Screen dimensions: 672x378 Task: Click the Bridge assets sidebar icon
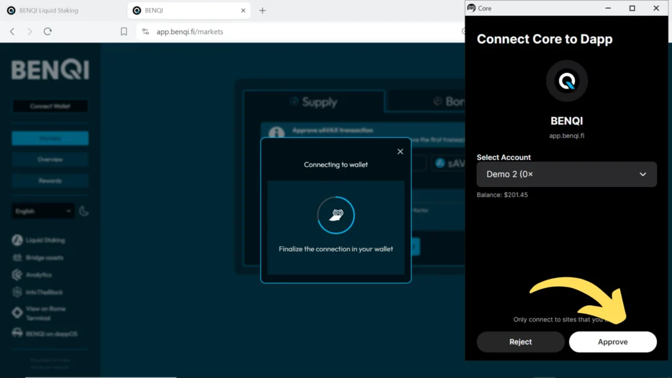pyautogui.click(x=17, y=257)
